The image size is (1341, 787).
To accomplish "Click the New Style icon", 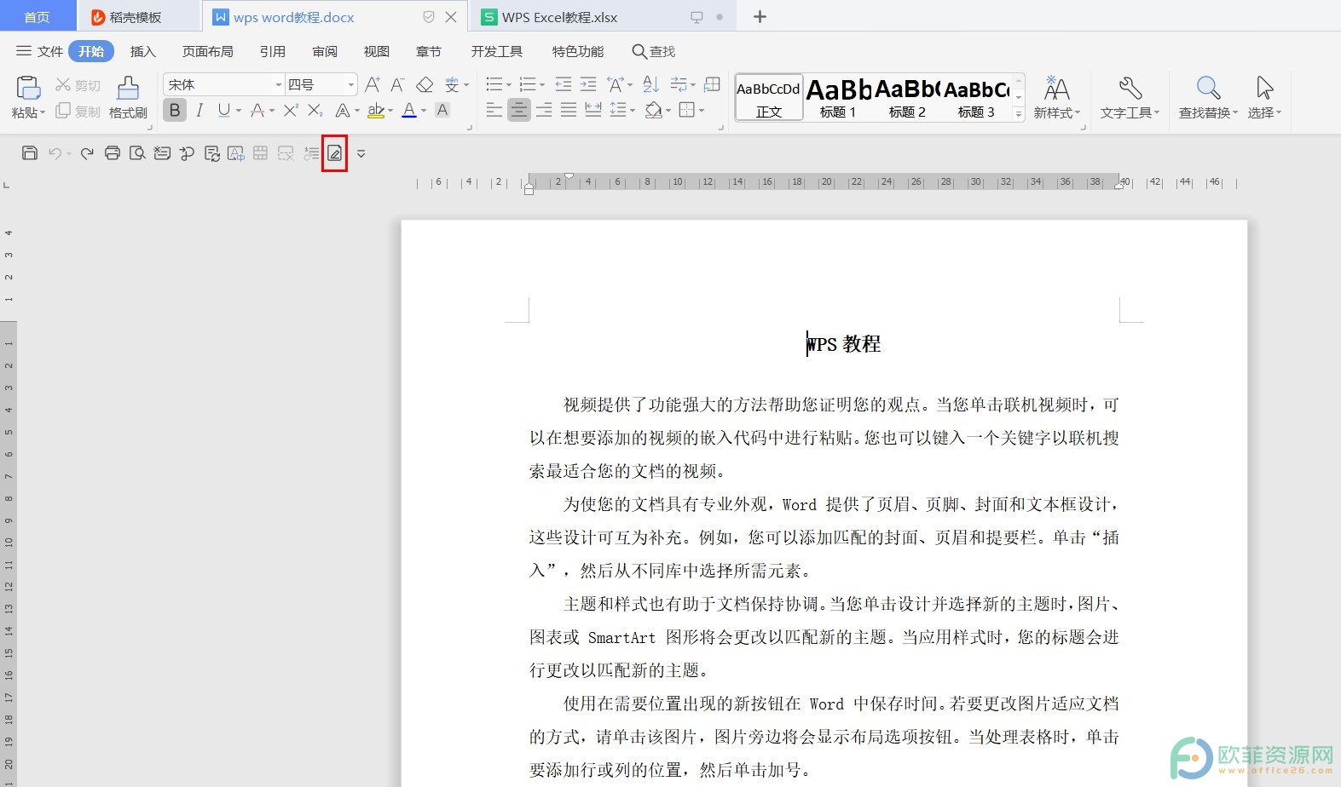I will [1056, 89].
